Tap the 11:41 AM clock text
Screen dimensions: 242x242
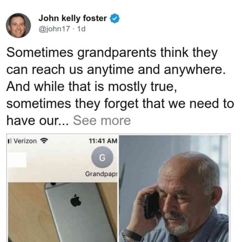pos(103,141)
